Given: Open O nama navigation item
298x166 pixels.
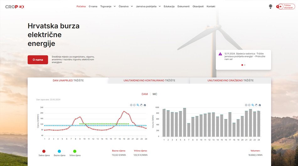Looking at the screenshot, I should coord(93,7).
